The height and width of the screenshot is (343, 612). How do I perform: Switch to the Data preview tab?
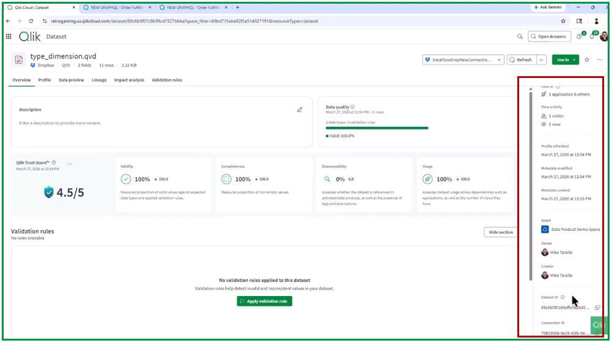point(71,80)
